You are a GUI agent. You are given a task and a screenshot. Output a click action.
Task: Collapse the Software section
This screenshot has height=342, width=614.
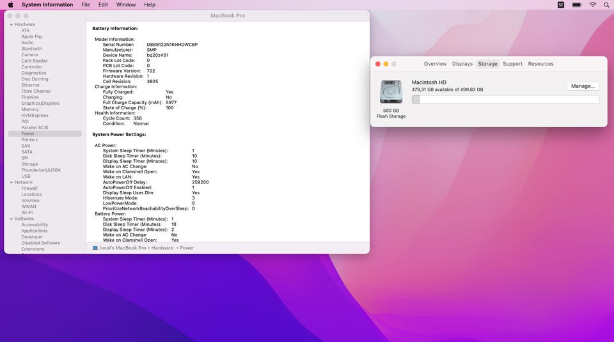click(x=12, y=219)
